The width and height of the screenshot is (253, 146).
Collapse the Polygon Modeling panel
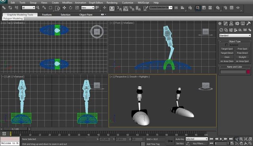click(x=13, y=19)
